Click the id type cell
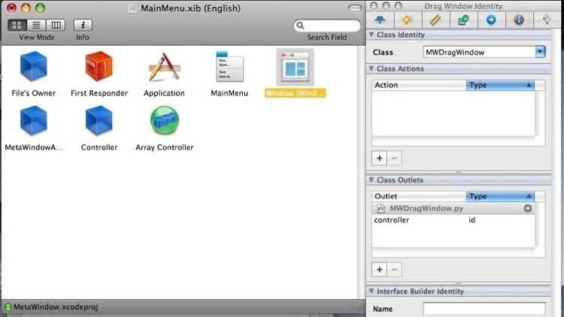 click(472, 220)
